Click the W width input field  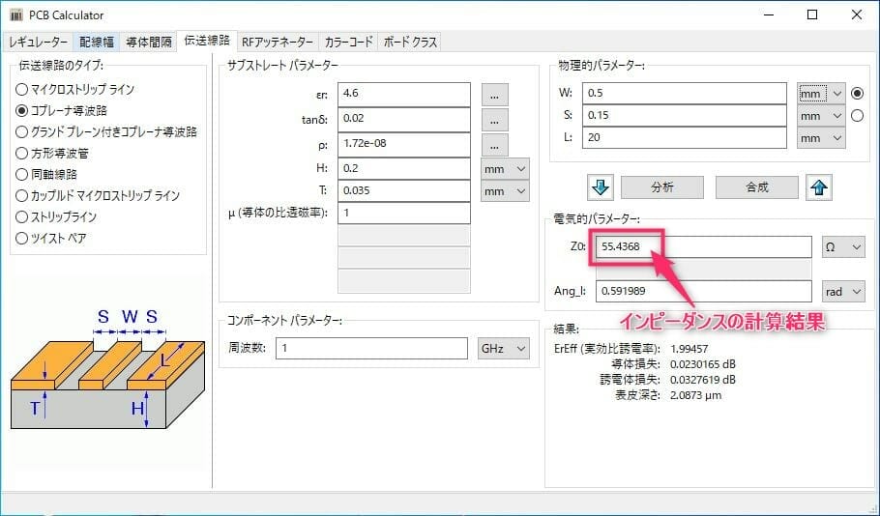pyautogui.click(x=684, y=93)
